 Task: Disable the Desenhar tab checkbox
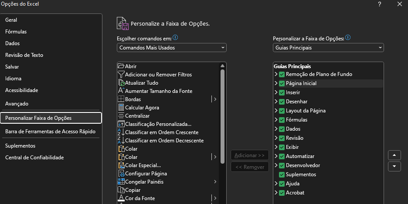coord(282,102)
